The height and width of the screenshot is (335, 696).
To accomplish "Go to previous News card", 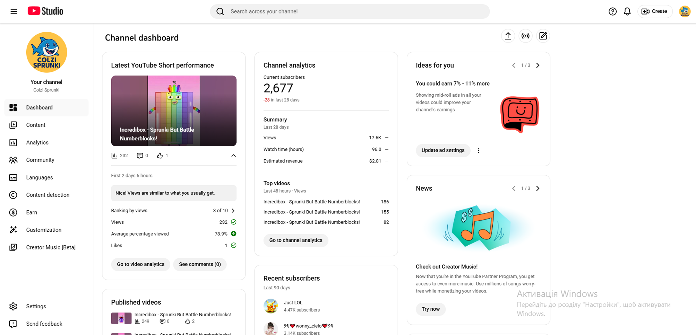I will 514,188.
